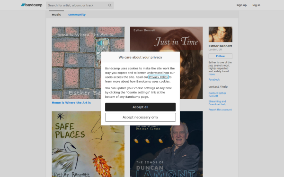Switch to the community tab
This screenshot has width=284, height=177.
[x=77, y=15]
